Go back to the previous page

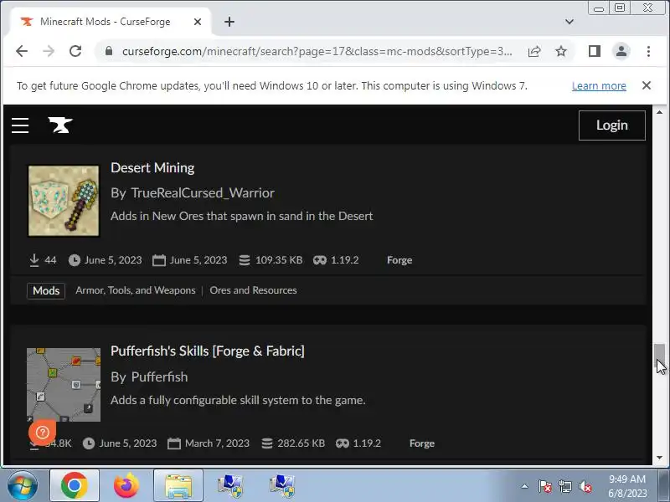[x=22, y=51]
